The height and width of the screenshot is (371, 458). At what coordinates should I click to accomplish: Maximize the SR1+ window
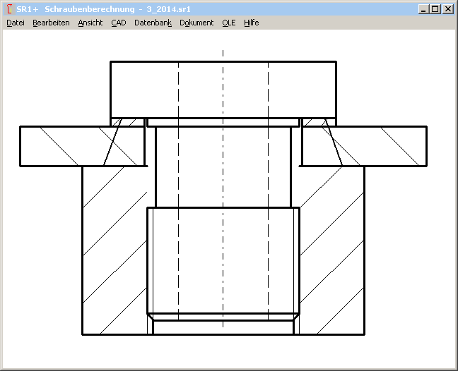coord(435,9)
